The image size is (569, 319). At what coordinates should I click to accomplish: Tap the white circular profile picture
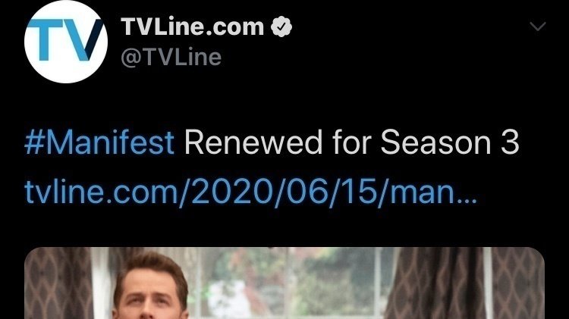point(66,42)
